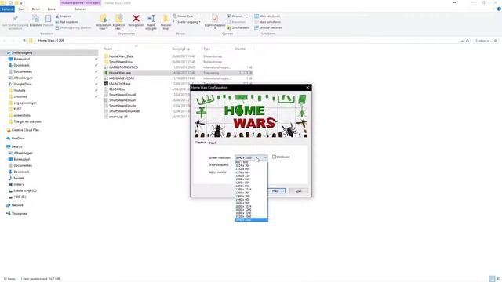502x282 pixels.
Task: Click the Explorer address bar path
Action: point(51,41)
